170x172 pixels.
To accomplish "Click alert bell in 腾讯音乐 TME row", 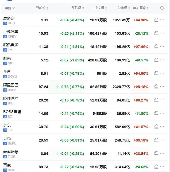I will click(156, 46).
